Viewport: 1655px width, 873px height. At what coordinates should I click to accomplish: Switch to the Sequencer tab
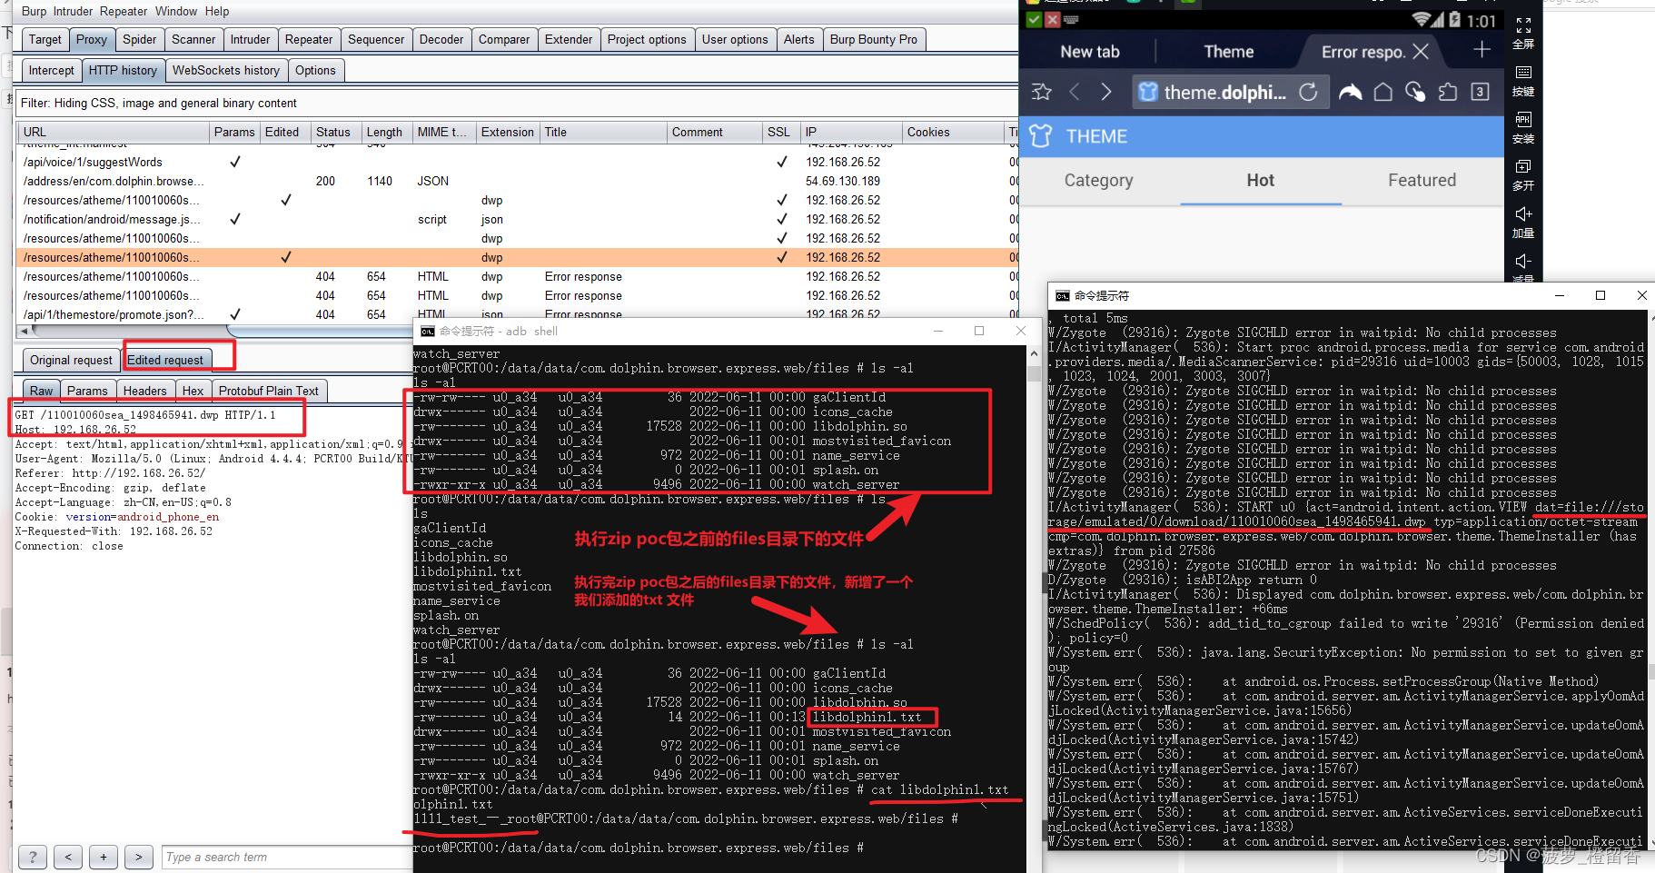point(376,39)
